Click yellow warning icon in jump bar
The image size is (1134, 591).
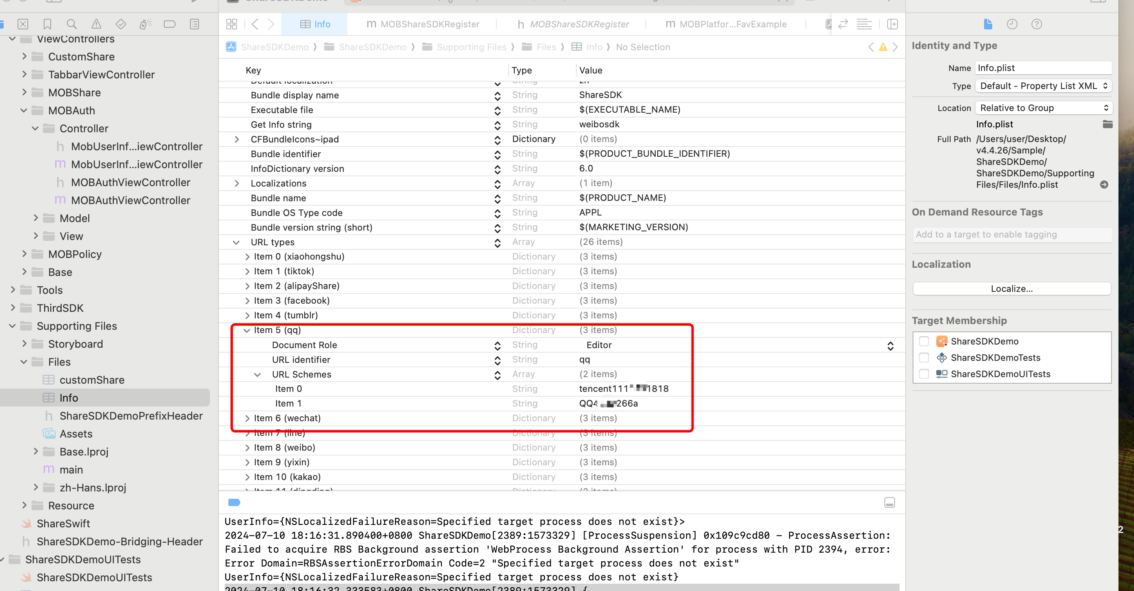pos(883,47)
